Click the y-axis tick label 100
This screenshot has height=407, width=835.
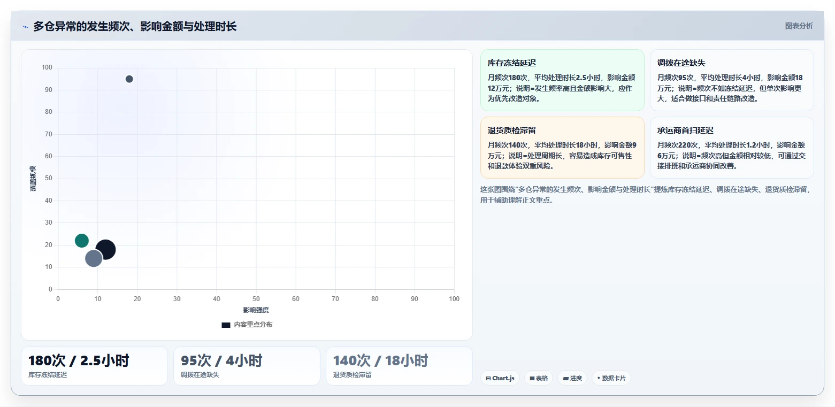pos(47,67)
